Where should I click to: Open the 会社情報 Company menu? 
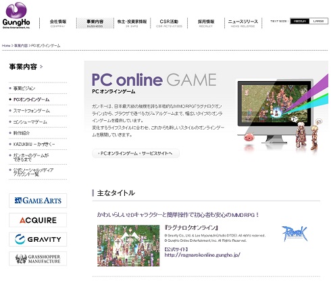click(58, 23)
